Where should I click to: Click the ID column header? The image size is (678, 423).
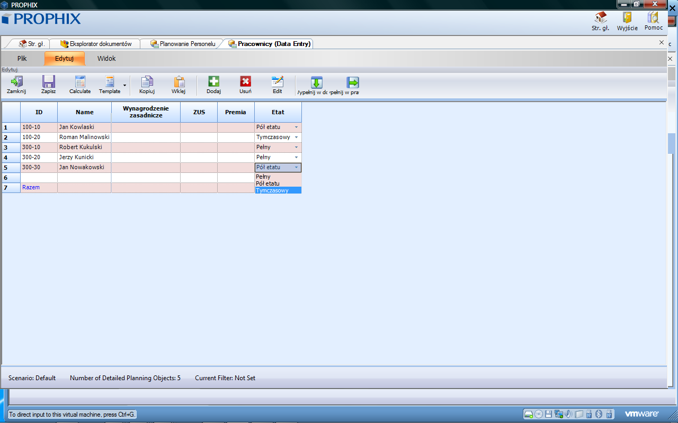point(39,112)
